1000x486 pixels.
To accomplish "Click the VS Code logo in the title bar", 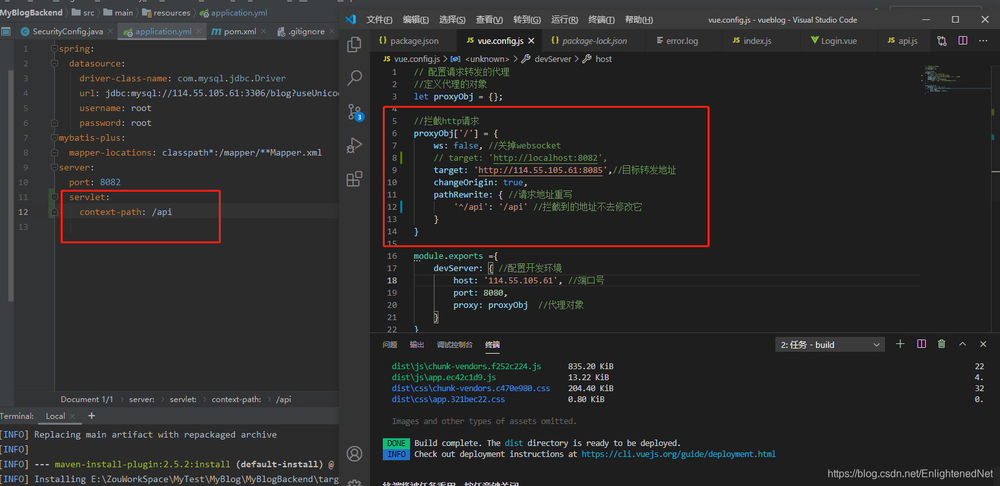I will pyautogui.click(x=350, y=19).
